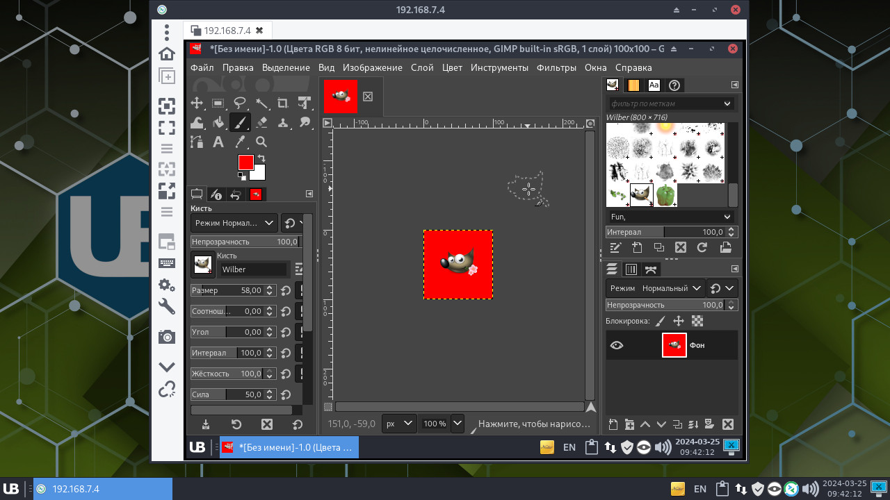Viewport: 890px width, 500px height.
Task: Select the Color Picker eyedropper tool
Action: pos(240,142)
